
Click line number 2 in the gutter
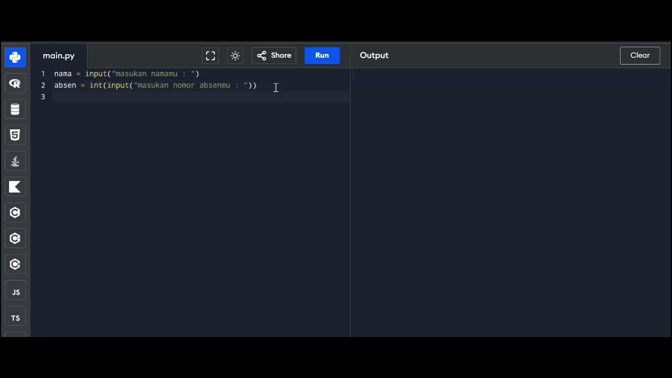click(43, 85)
